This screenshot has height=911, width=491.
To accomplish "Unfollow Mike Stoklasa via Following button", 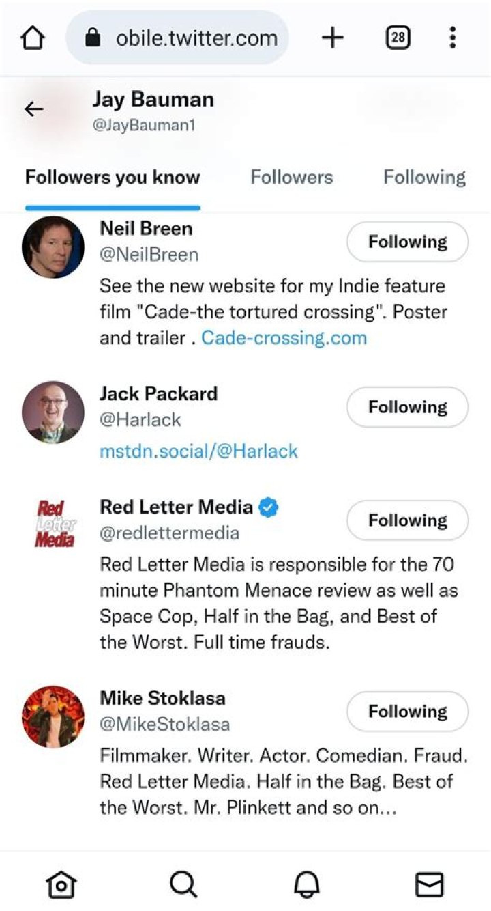I will 407,712.
